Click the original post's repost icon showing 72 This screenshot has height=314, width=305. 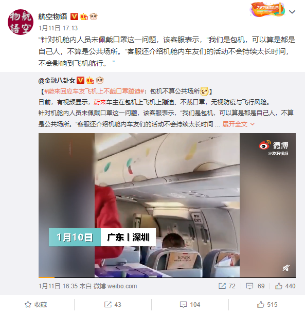[227, 286]
